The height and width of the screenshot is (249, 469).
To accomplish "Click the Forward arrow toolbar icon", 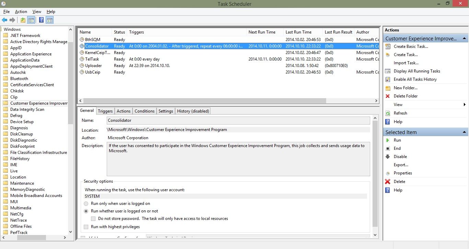I will (12, 20).
